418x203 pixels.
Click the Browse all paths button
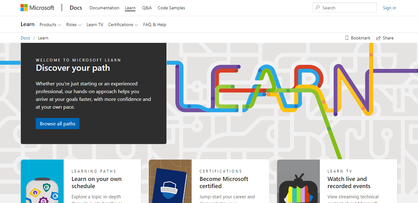(x=57, y=123)
